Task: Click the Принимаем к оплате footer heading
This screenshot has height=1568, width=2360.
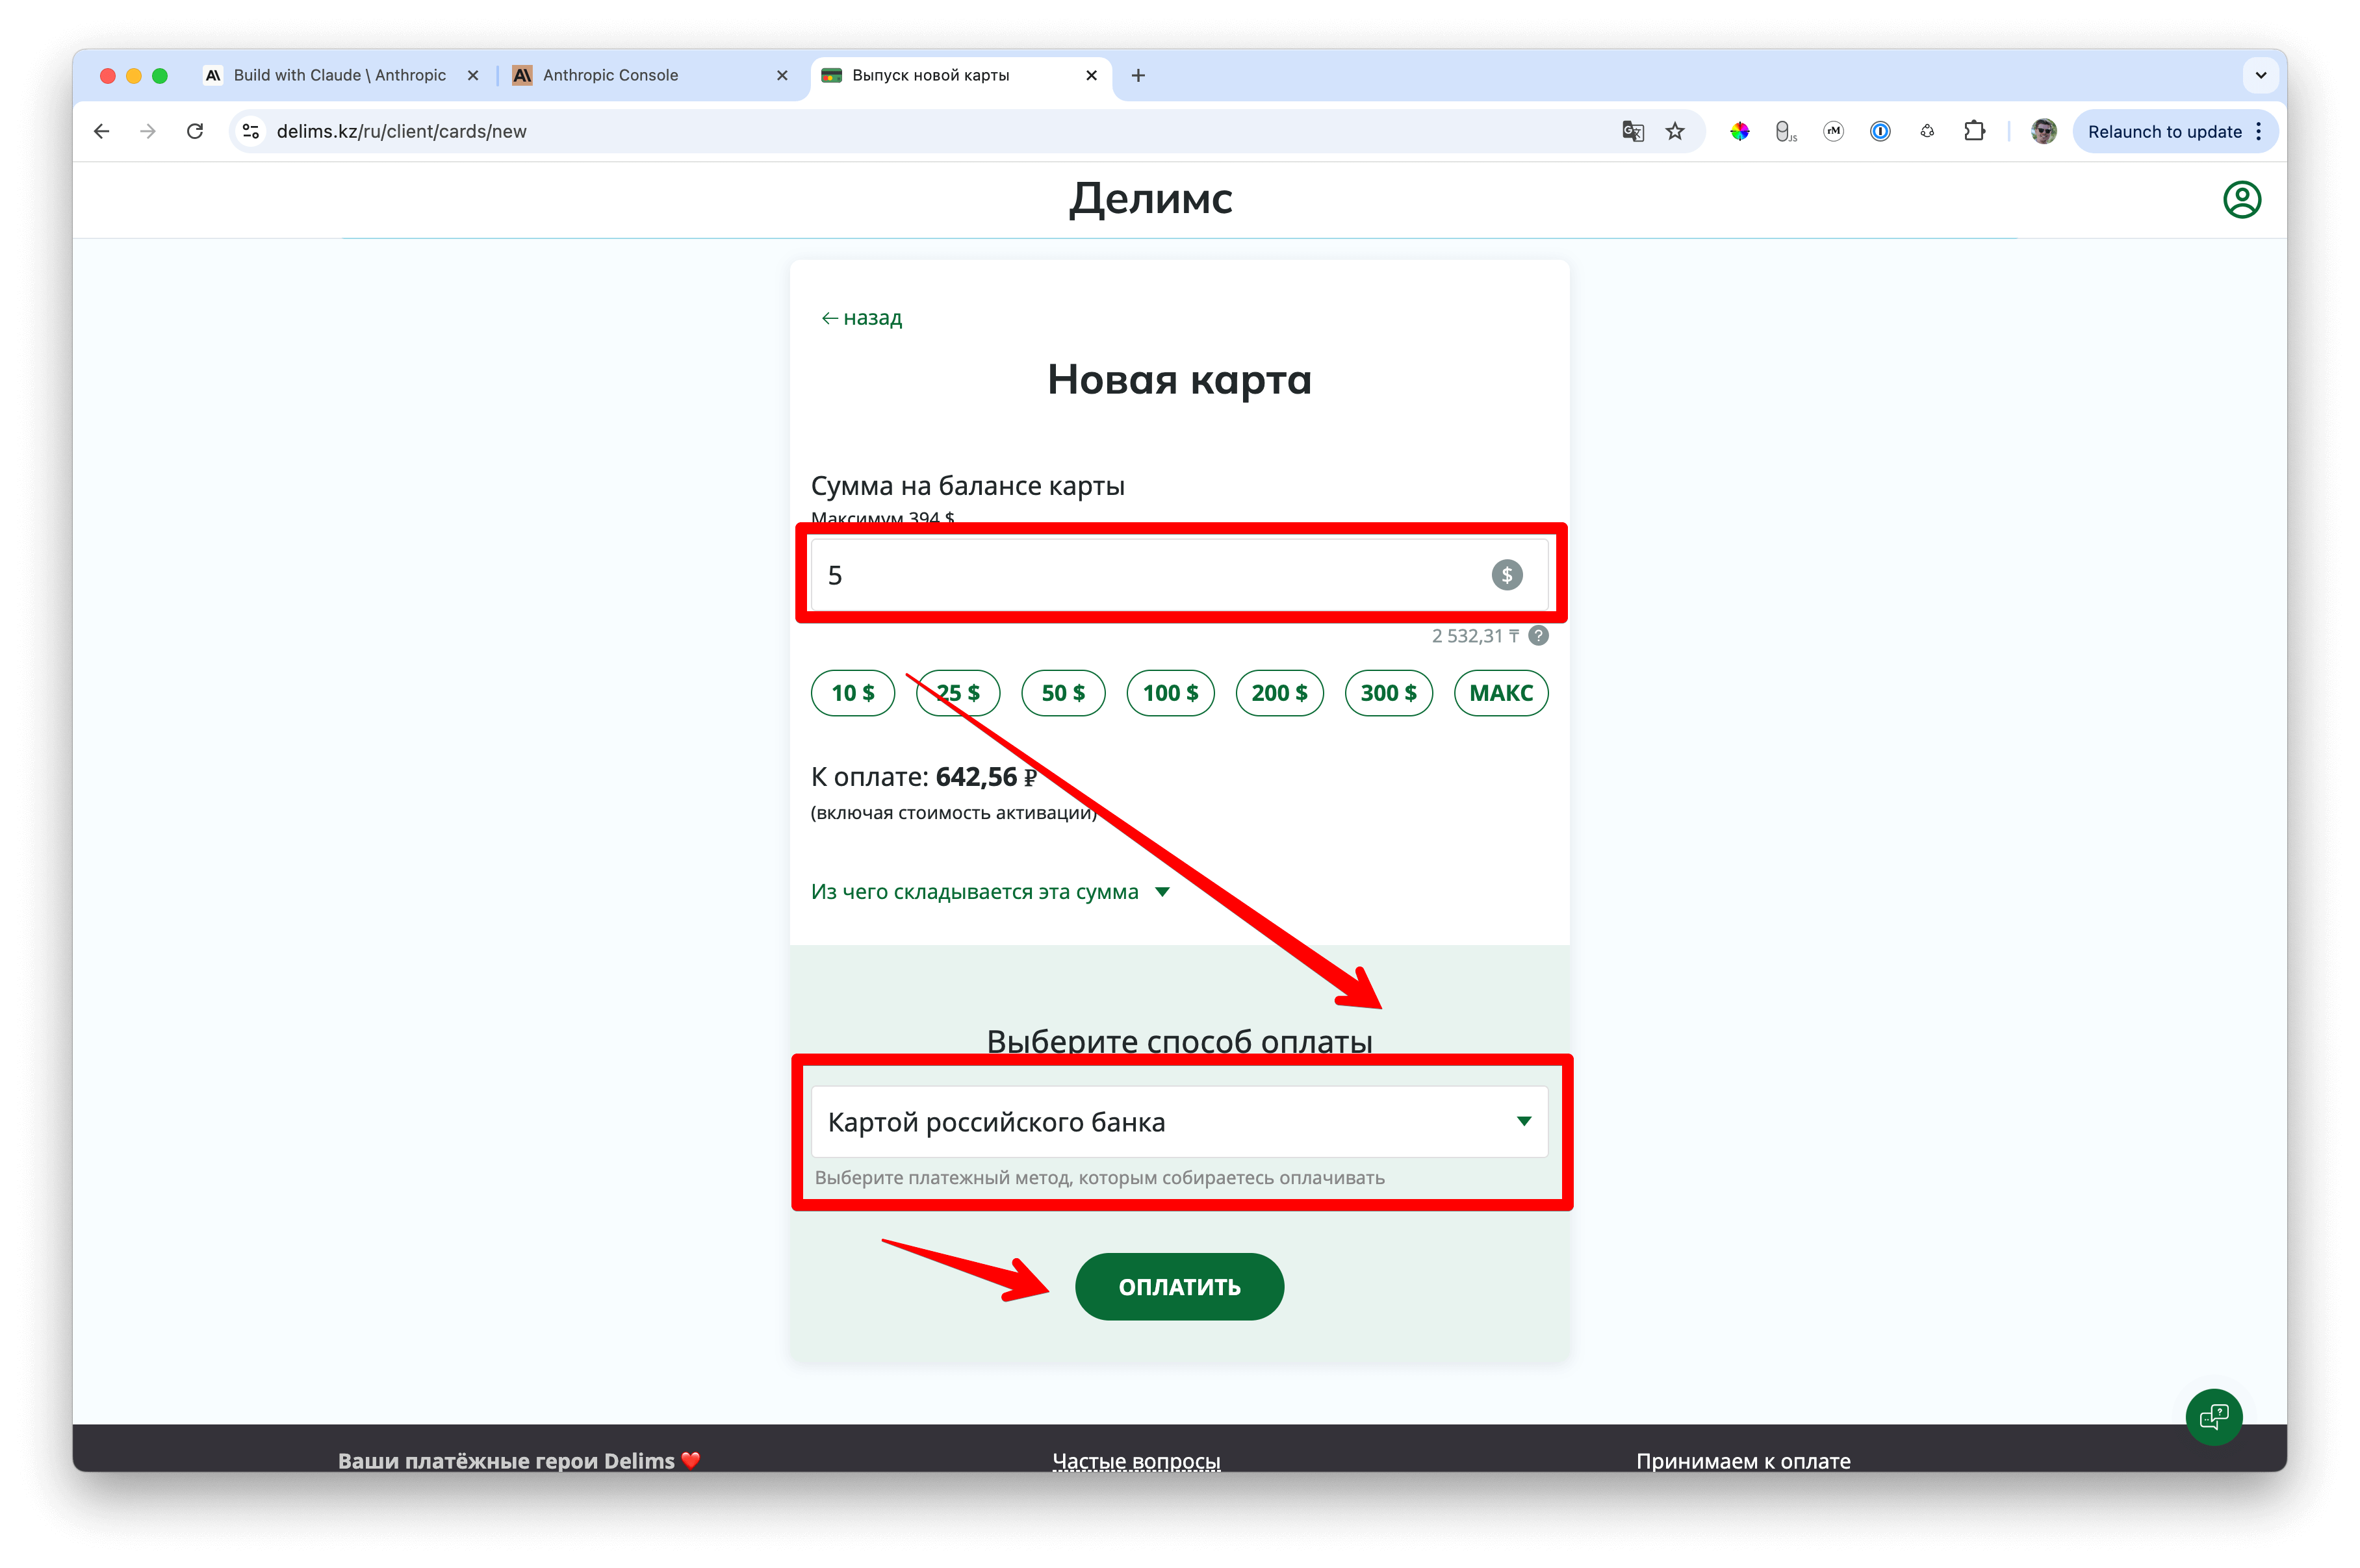Action: (1743, 1461)
